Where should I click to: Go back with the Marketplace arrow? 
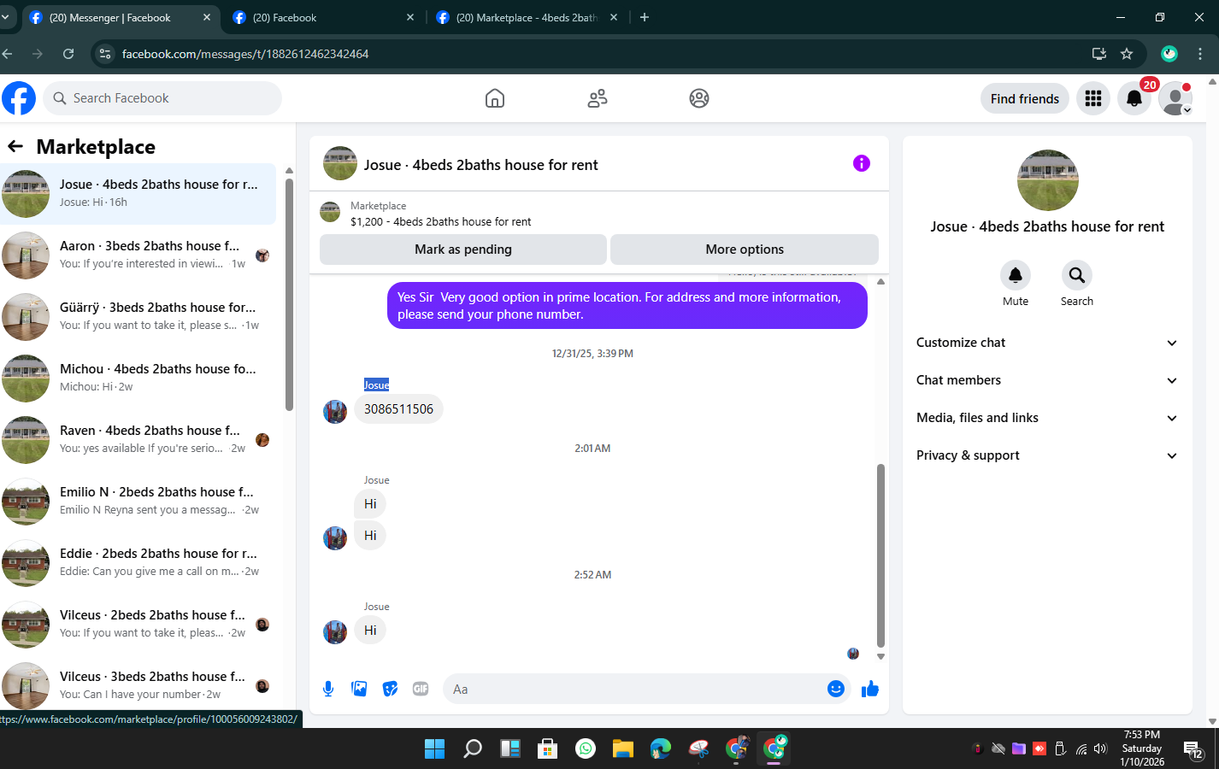pyautogui.click(x=15, y=146)
